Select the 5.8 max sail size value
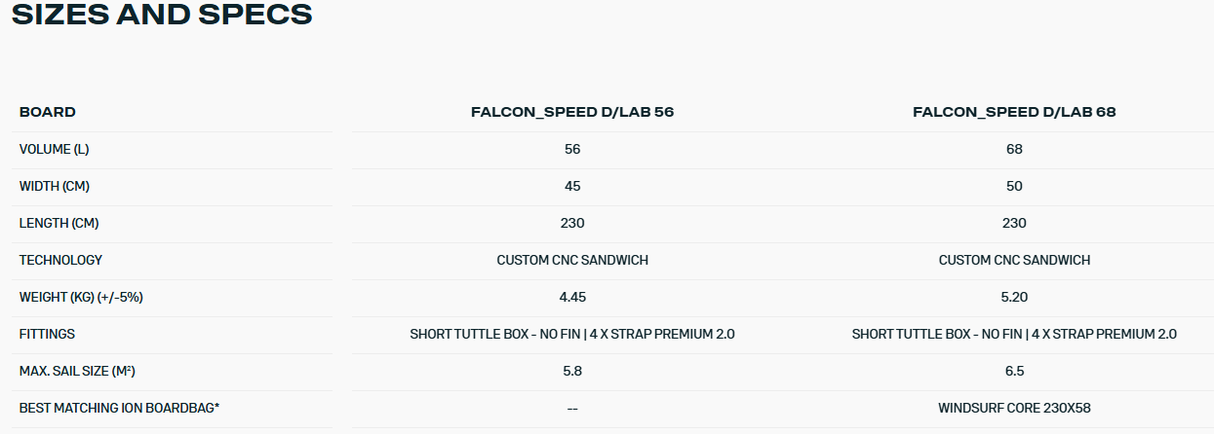 tap(572, 371)
